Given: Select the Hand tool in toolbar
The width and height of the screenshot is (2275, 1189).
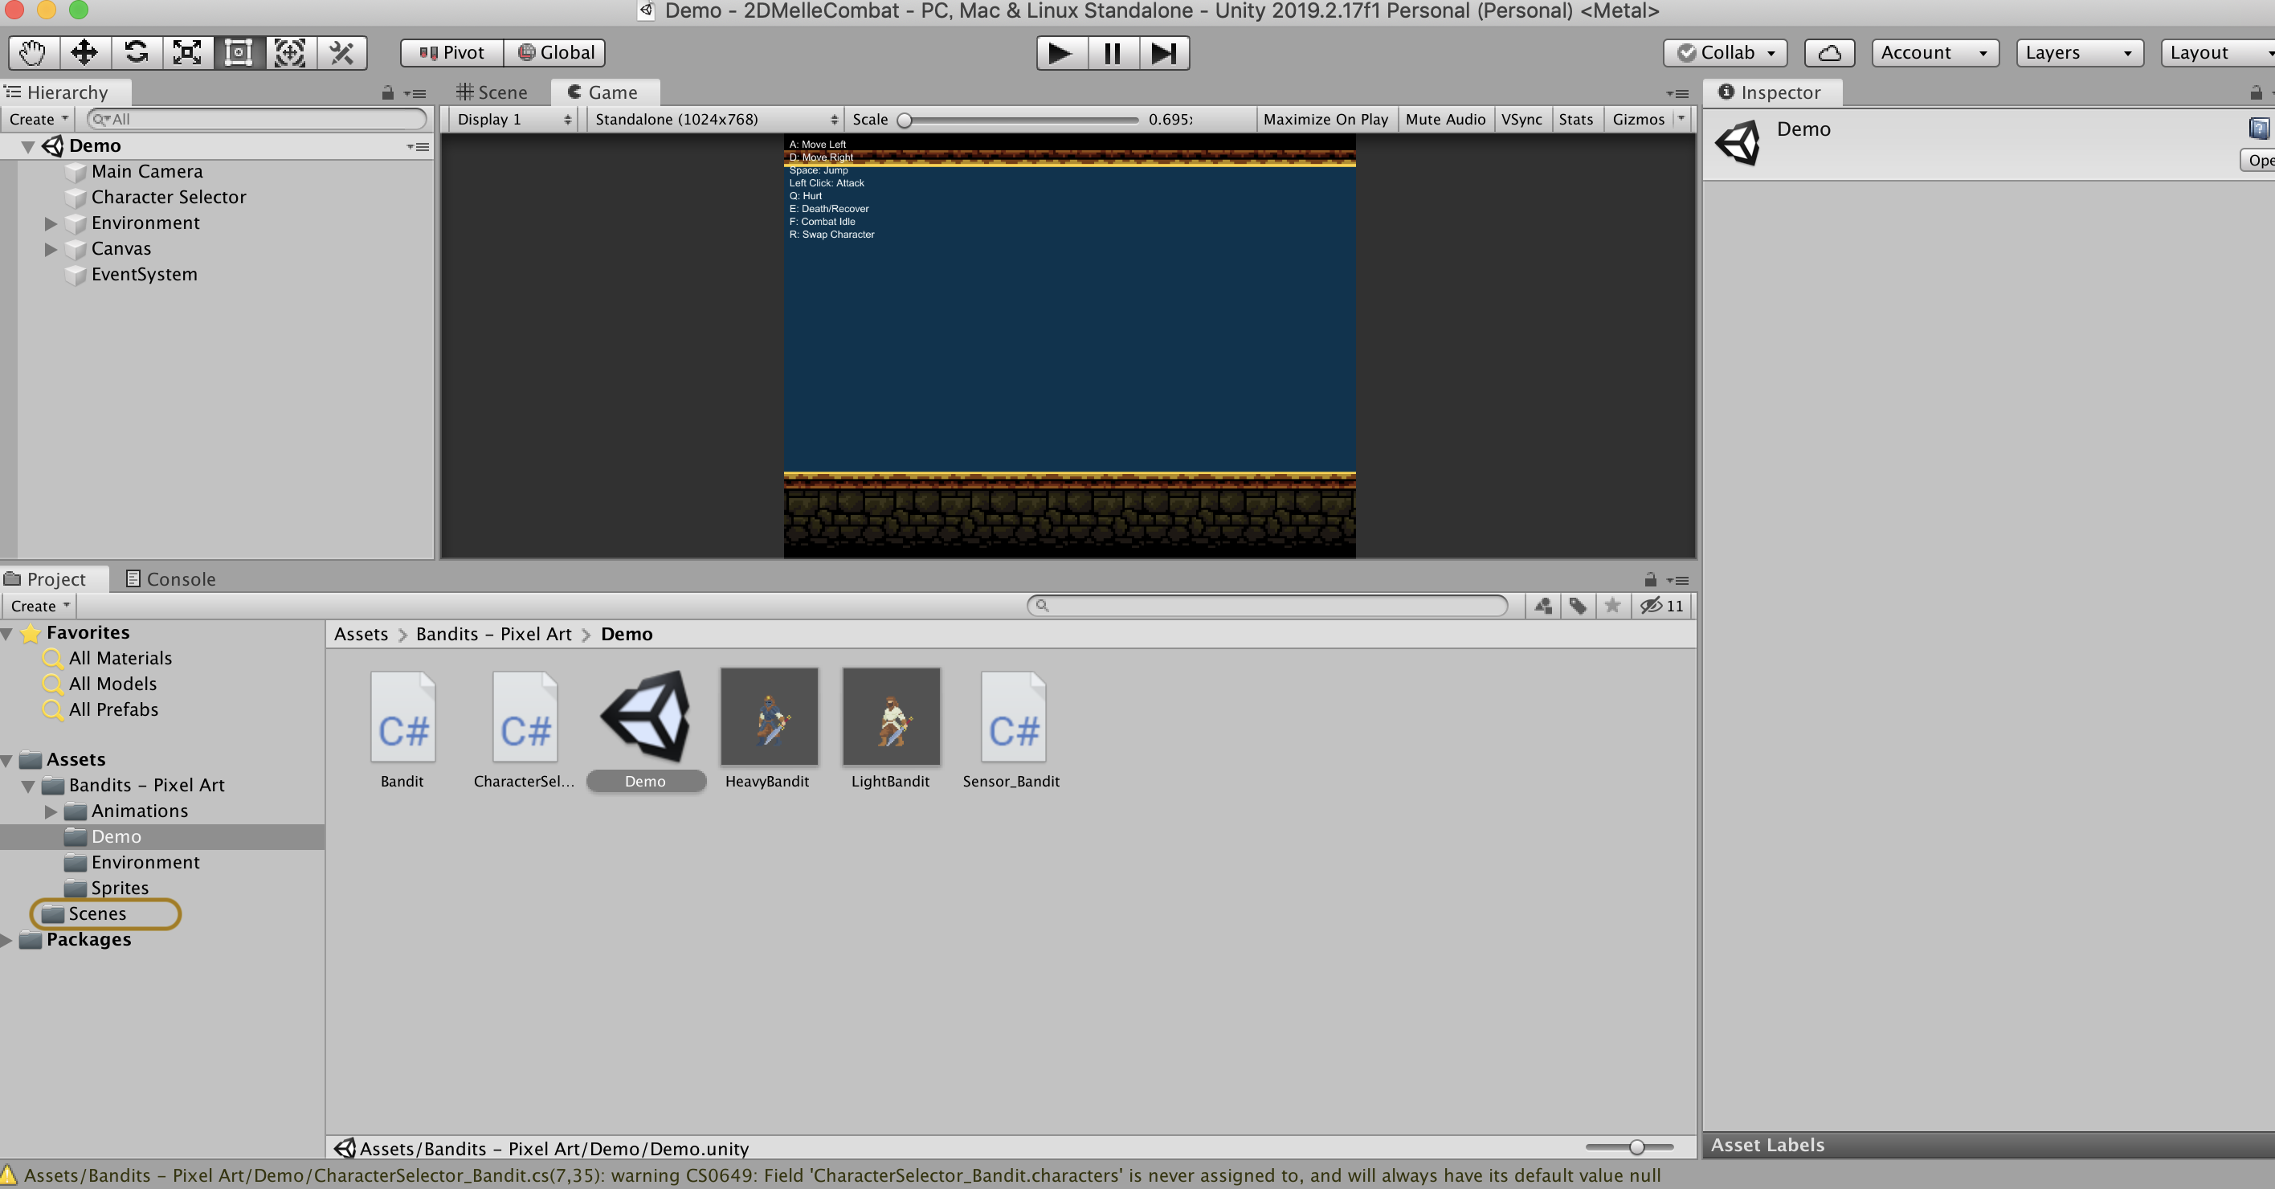Looking at the screenshot, I should pos(33,53).
